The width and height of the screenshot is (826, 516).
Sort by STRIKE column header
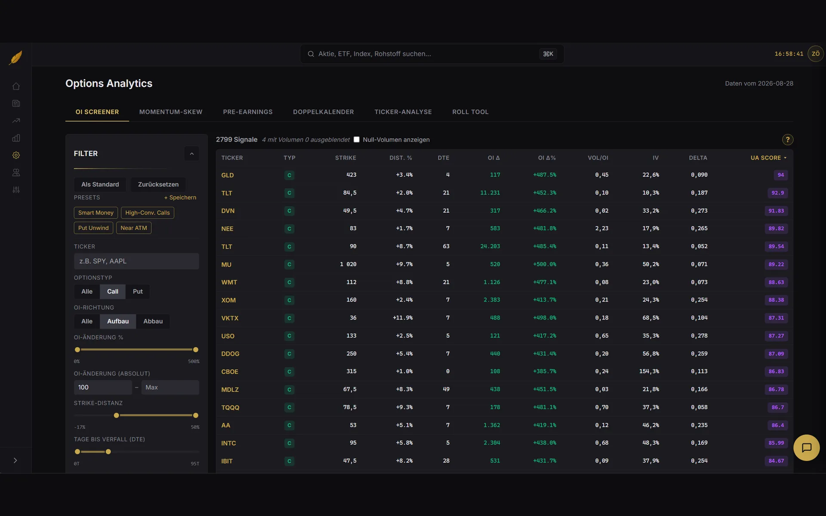click(x=345, y=158)
